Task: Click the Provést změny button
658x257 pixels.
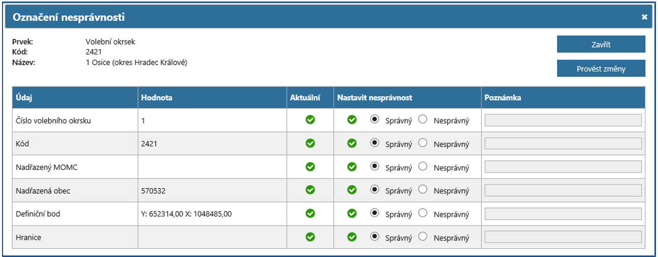Action: point(601,69)
